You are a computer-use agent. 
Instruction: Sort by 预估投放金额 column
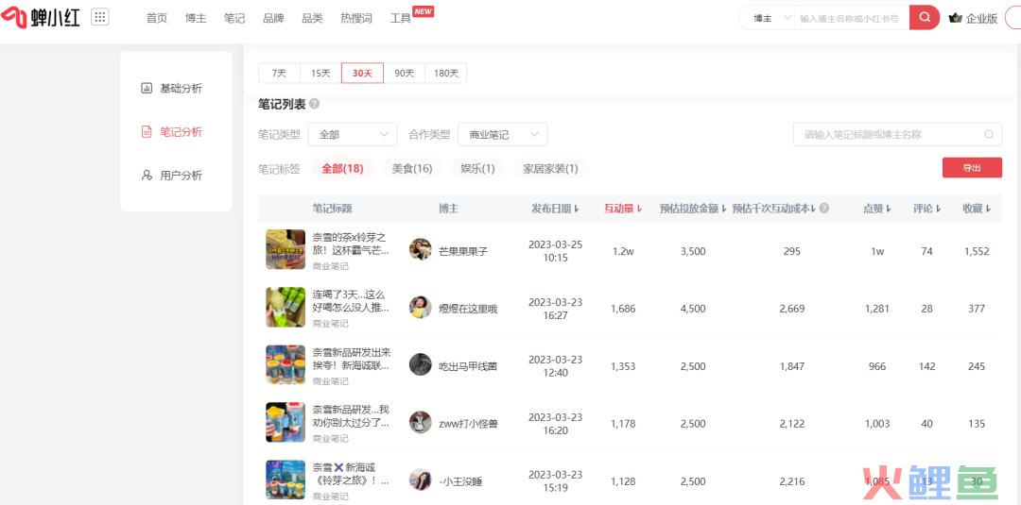(693, 208)
